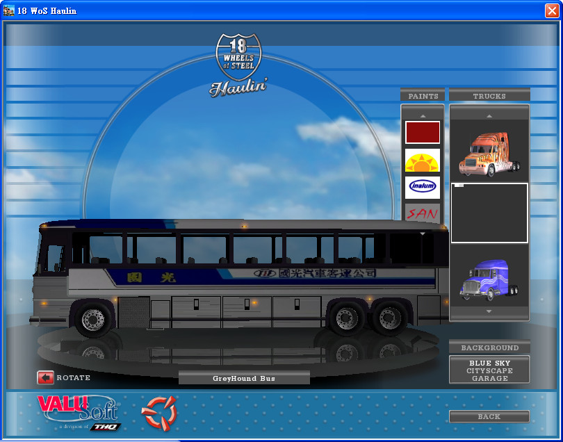Select the highlighted empty truck slot
Screen dimensions: 563x442
point(489,213)
